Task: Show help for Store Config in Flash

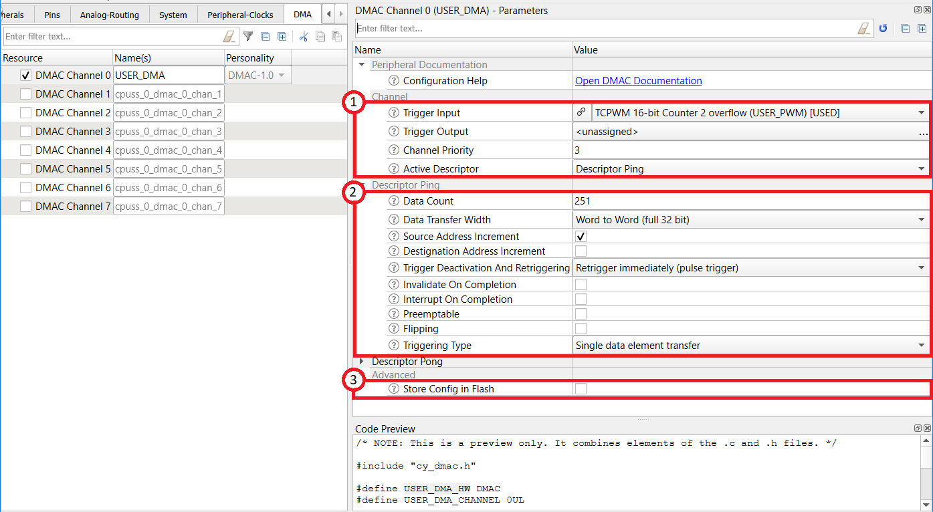Action: [x=394, y=389]
